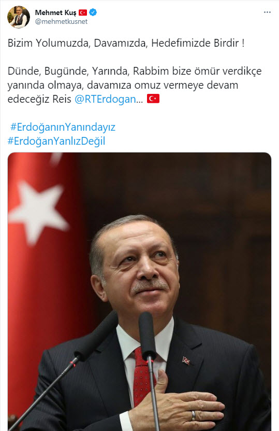Viewport: 279px width, 431px height.
Task: Open the attached photo in full view
Action: (x=139, y=291)
